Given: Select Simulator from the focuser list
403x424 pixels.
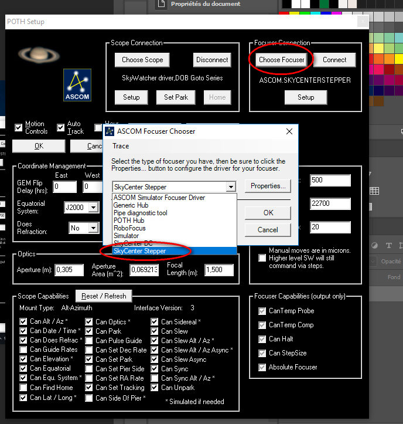Looking at the screenshot, I should (175, 236).
